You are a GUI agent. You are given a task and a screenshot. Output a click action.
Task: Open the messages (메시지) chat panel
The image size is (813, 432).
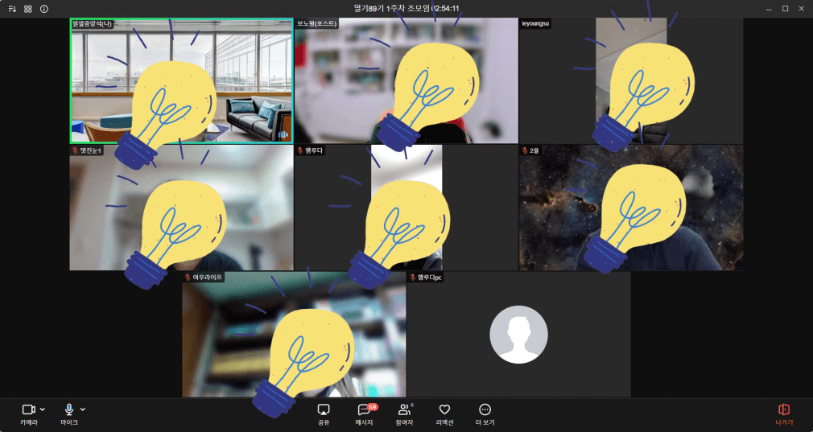364,415
